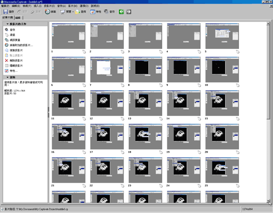Click the mouse icon under slide 3
Viewport: 273px width, 213px height.
pos(161,52)
